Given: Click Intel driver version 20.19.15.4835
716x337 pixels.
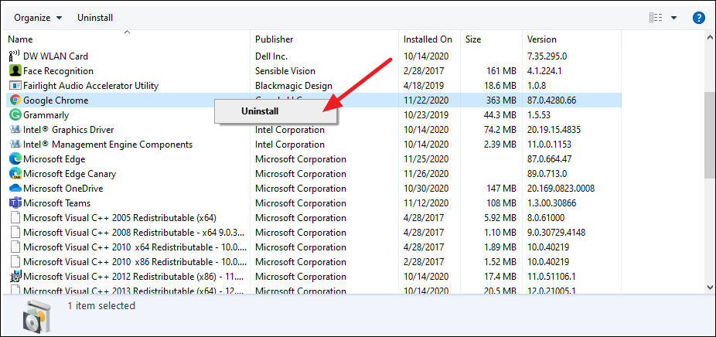Looking at the screenshot, I should coord(554,130).
